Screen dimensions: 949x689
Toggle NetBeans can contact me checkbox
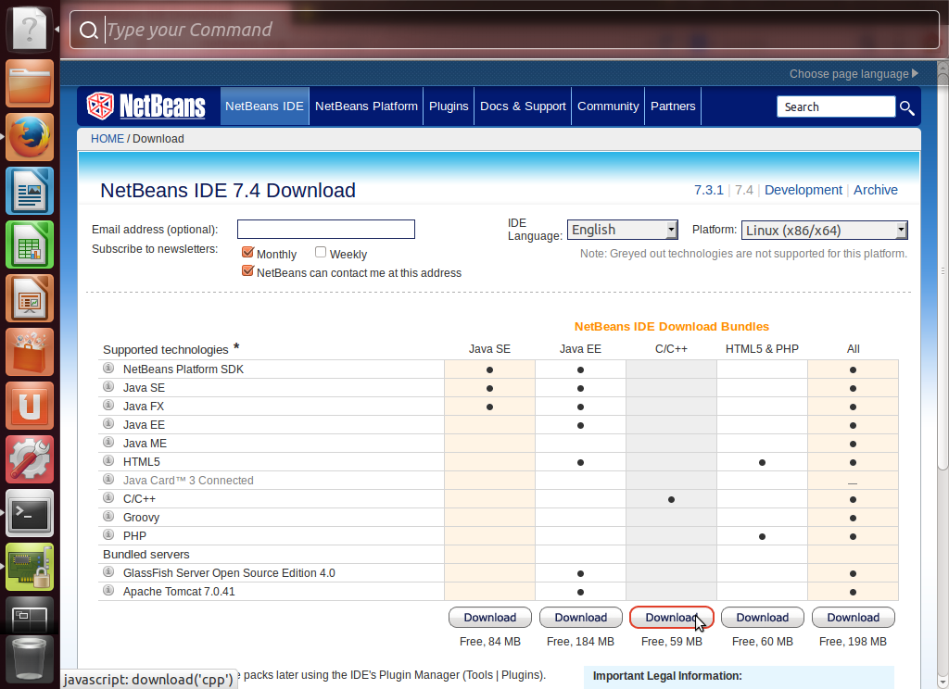[247, 271]
